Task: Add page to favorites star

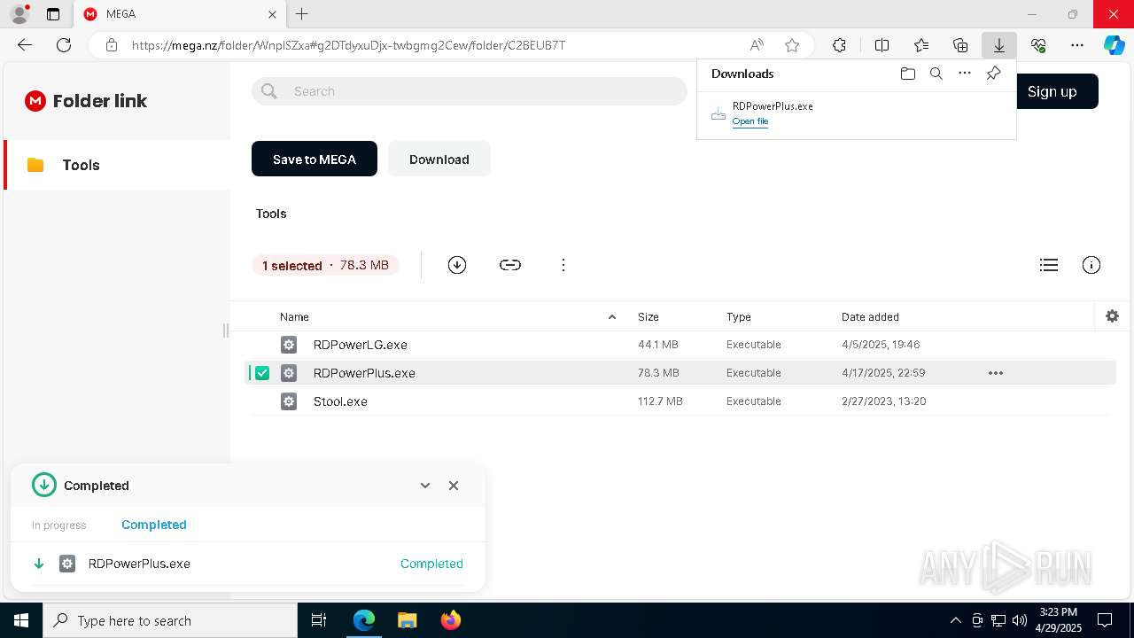Action: (792, 45)
